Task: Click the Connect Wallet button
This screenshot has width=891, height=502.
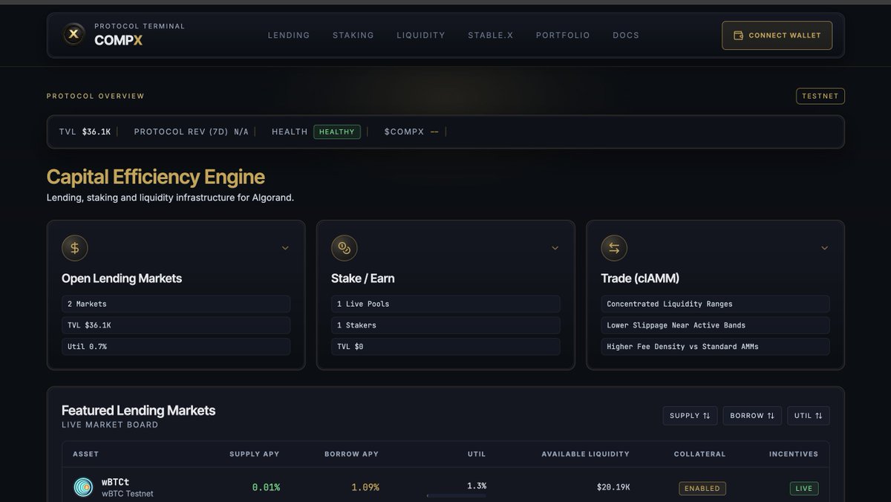Action: 777,36
